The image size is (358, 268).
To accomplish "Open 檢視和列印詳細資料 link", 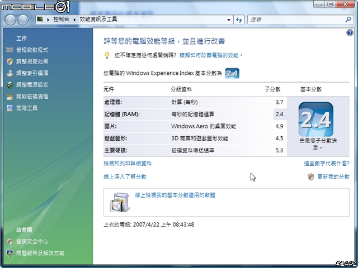I will tap(128, 164).
